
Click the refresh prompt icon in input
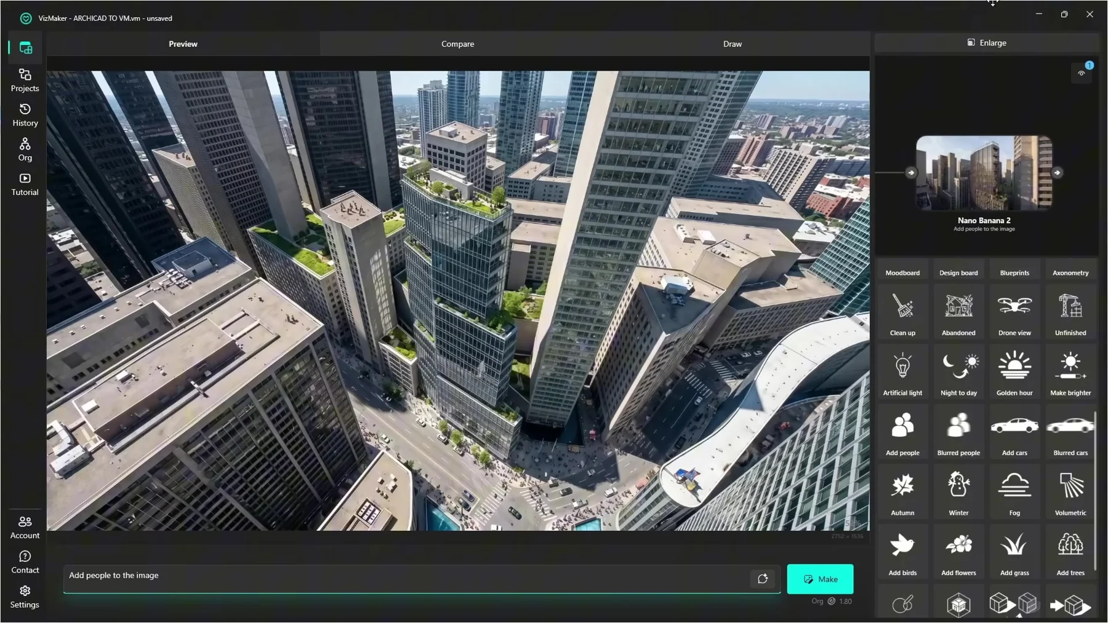[x=763, y=579]
